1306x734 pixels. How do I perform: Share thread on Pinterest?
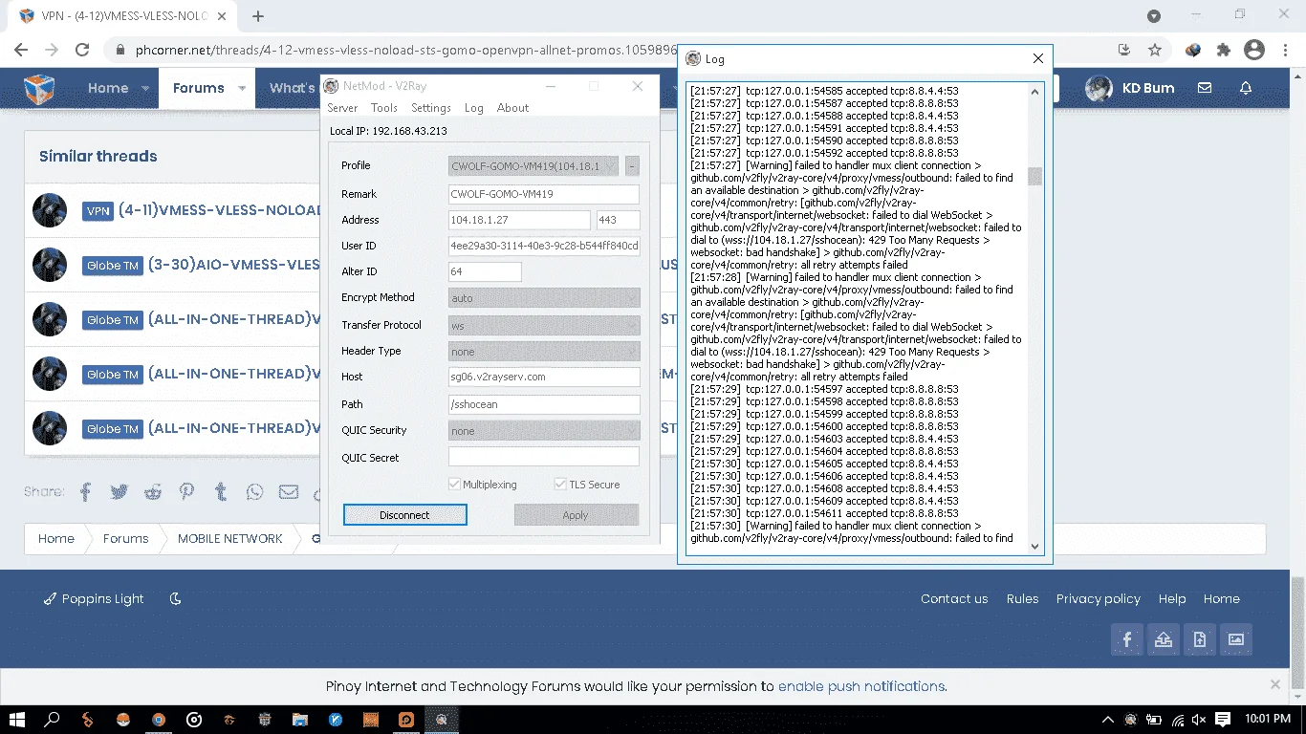[x=186, y=492]
